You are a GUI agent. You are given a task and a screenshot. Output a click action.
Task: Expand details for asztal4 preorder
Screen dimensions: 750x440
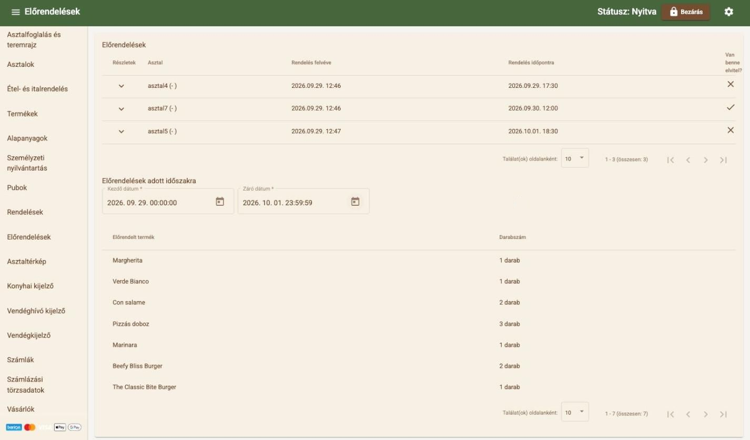pyautogui.click(x=121, y=86)
